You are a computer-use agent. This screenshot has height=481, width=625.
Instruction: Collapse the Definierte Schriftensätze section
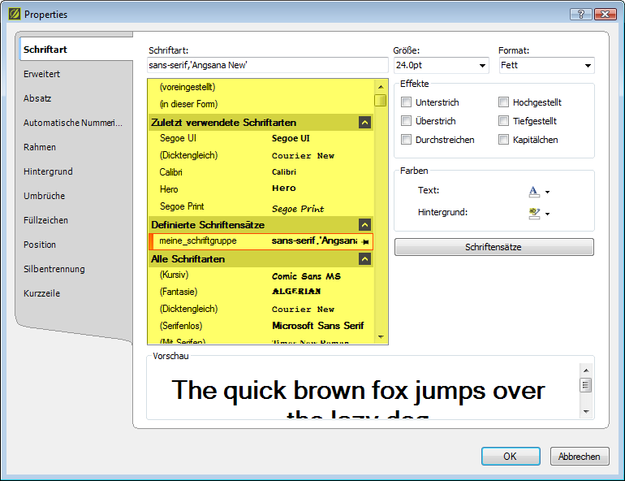click(x=364, y=225)
